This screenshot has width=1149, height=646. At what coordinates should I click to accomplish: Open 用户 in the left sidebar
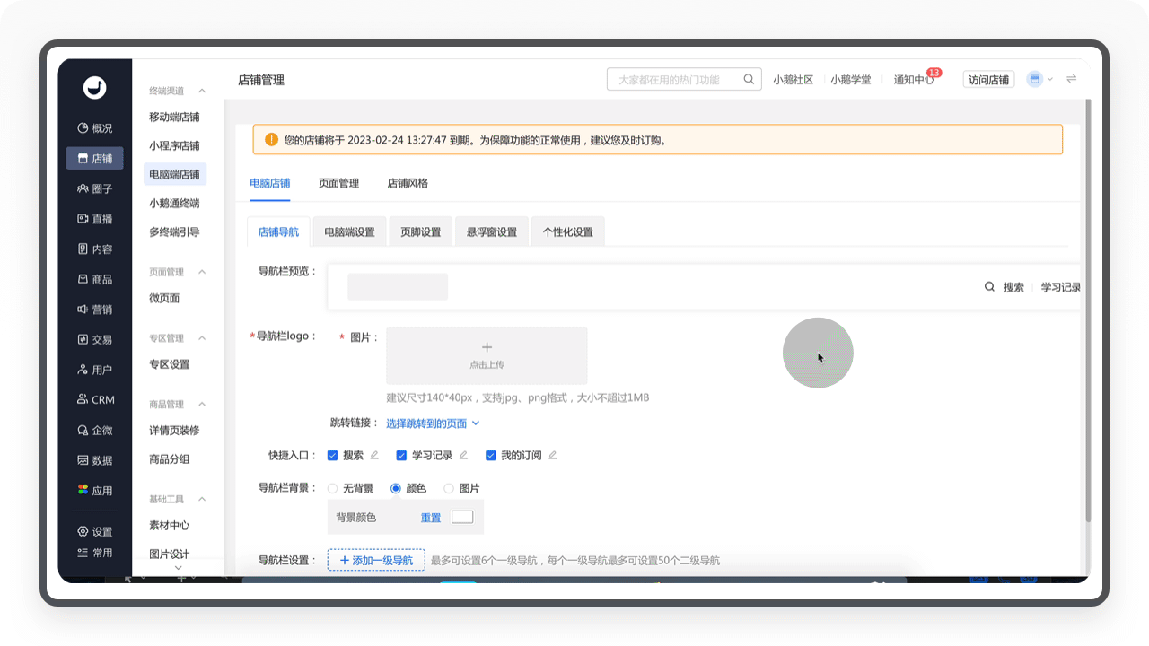point(95,370)
